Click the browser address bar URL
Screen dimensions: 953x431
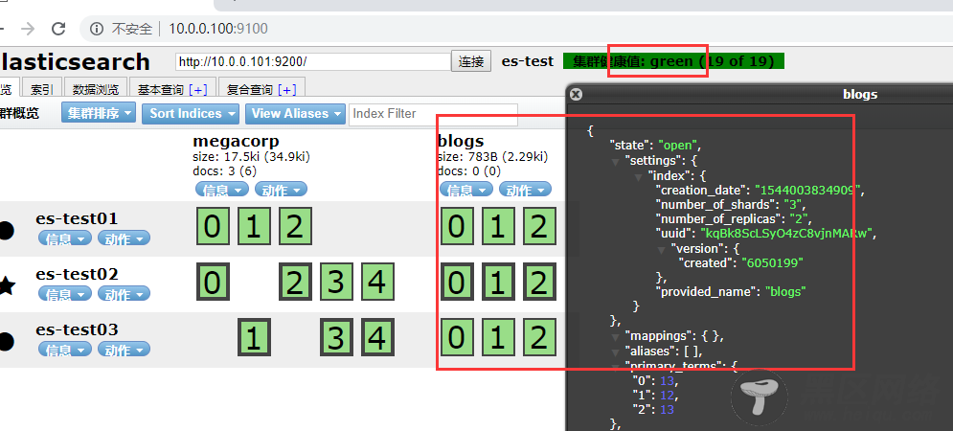(218, 29)
